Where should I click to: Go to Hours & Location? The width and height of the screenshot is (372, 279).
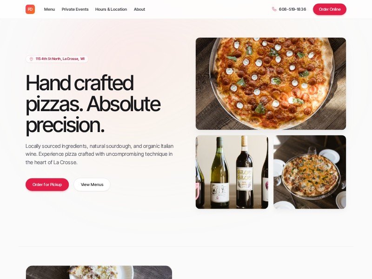point(111,9)
